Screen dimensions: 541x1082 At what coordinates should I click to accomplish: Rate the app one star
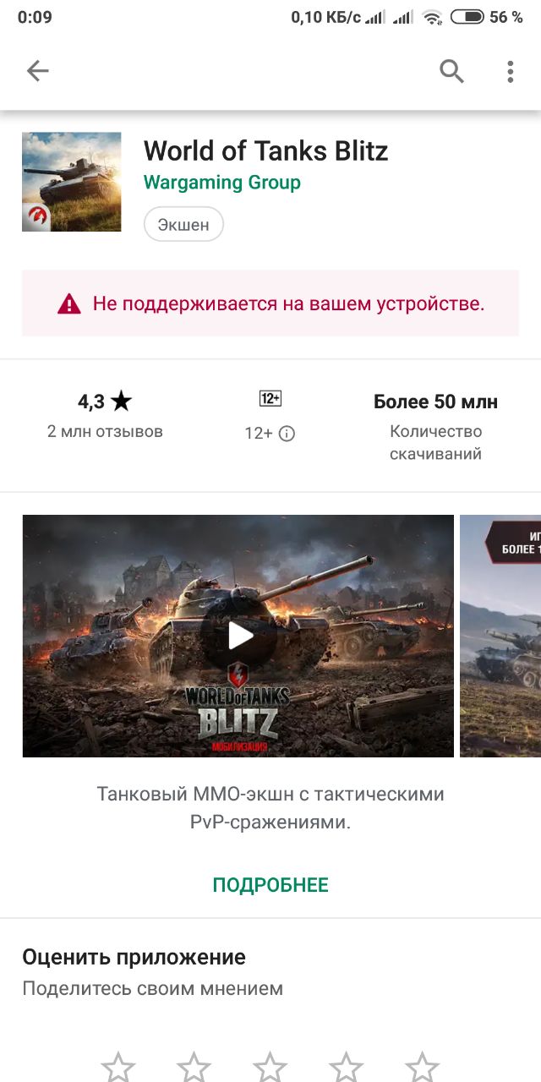pos(117,1067)
